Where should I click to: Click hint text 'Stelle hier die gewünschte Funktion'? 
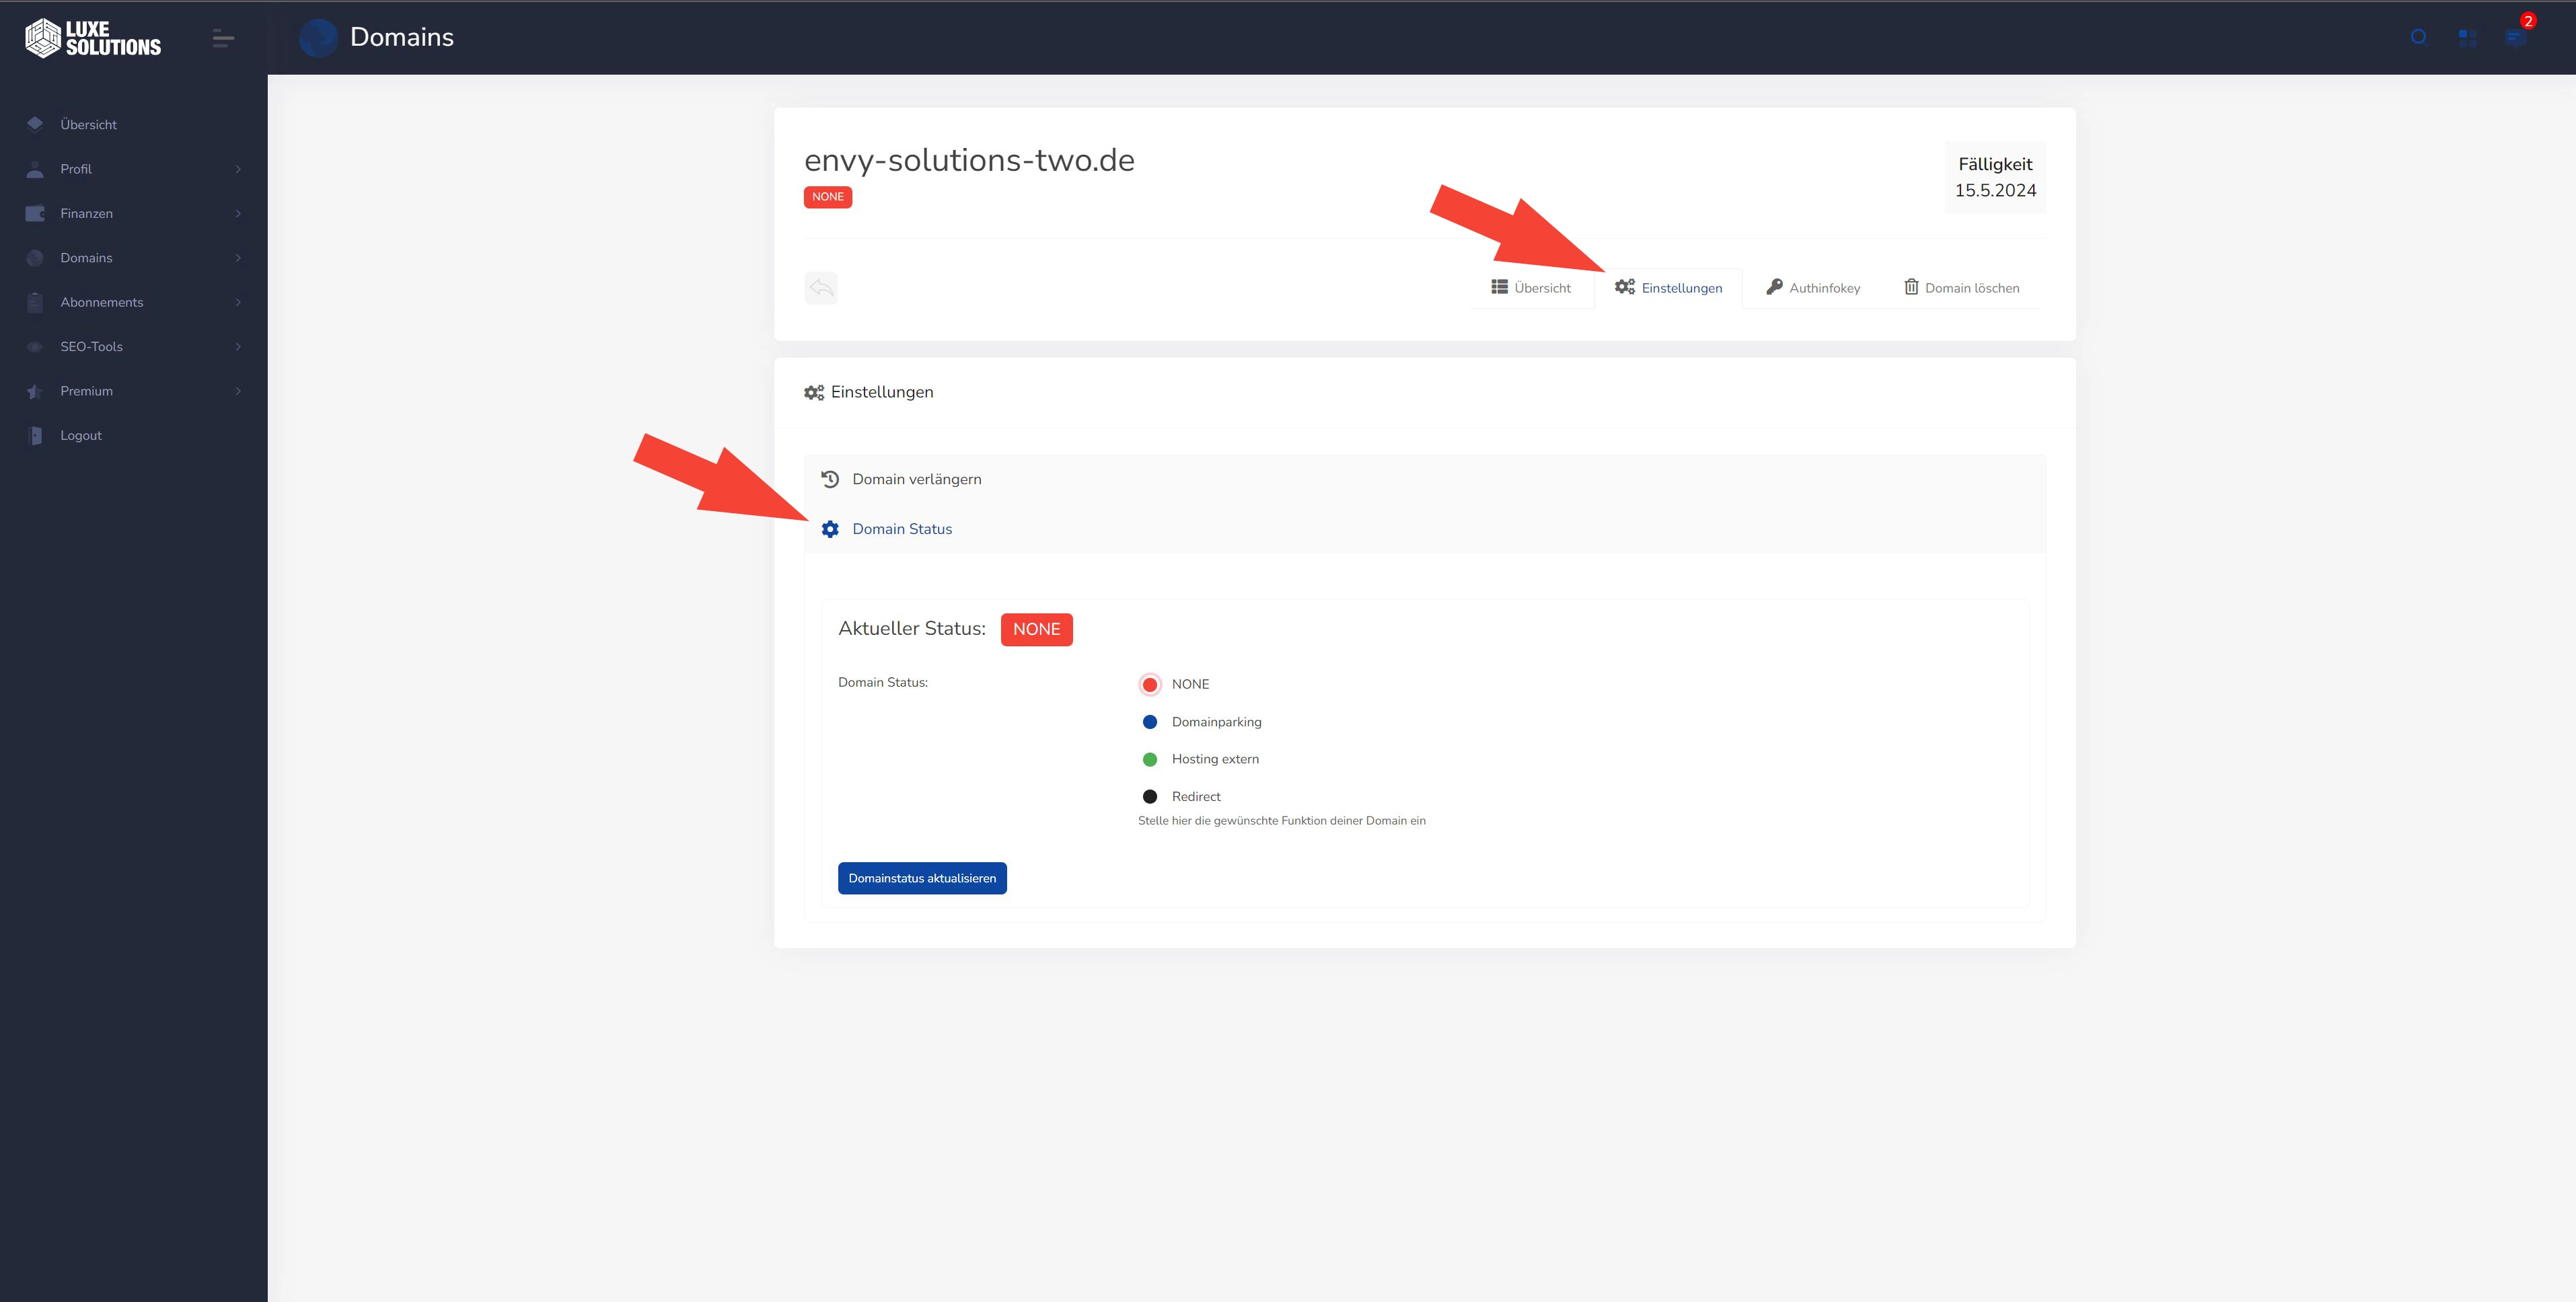(x=1282, y=821)
